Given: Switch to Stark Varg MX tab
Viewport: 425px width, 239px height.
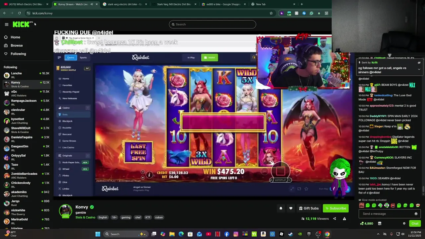Looking at the screenshot, I should coord(175,4).
